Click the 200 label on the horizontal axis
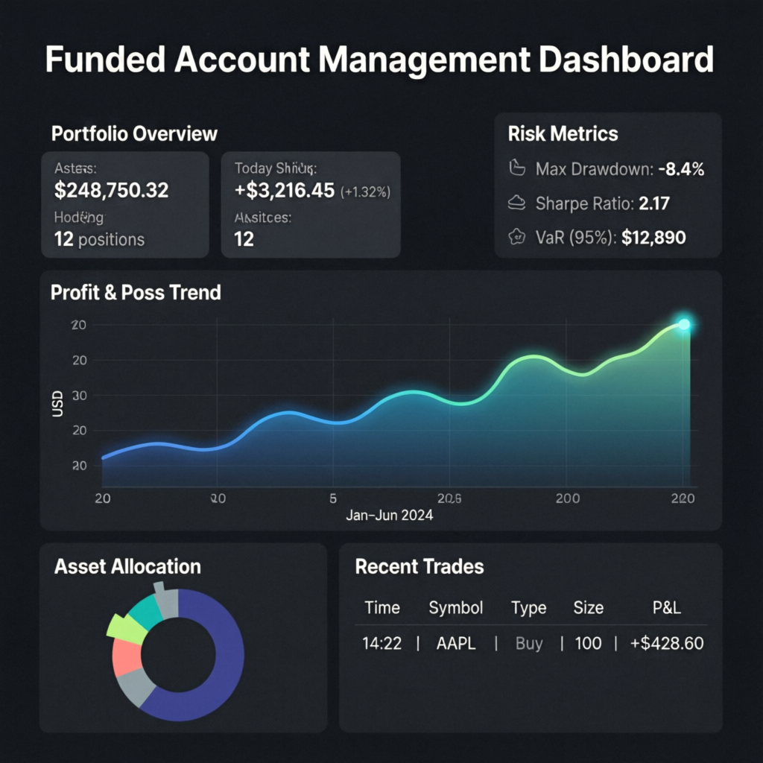Screen dimensions: 763x763 pyautogui.click(x=568, y=498)
